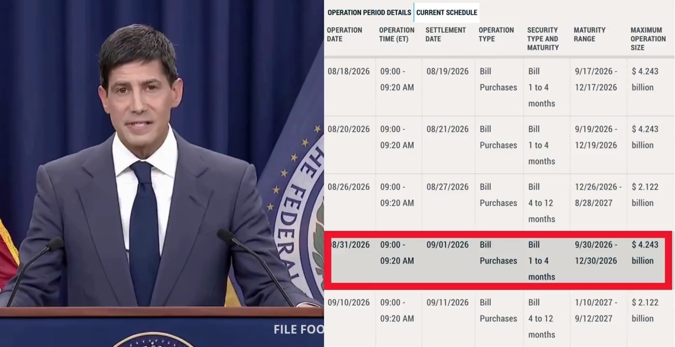Select Bill Purchases in the 09/10/2026 row
Screen dimensions: 675x347
click(498, 311)
